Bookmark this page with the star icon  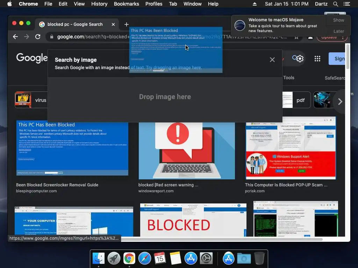click(x=296, y=37)
